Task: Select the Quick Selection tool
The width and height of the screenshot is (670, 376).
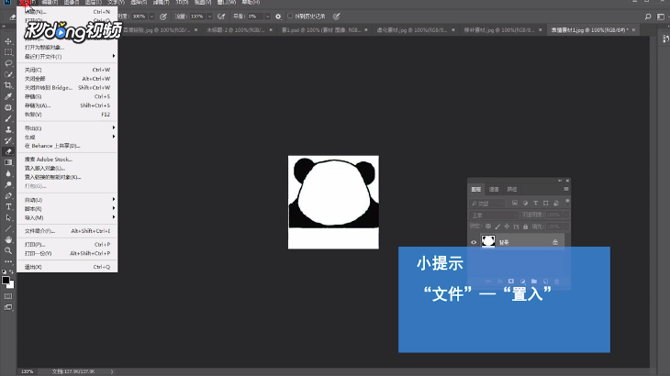Action: tap(8, 74)
